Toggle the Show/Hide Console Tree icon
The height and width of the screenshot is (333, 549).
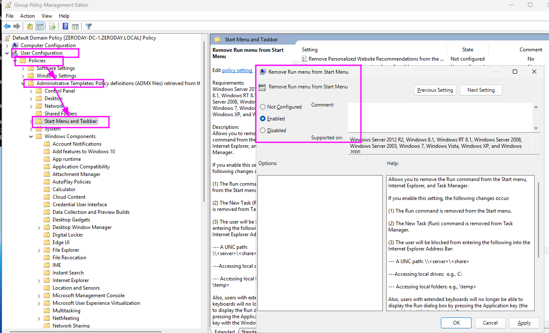(x=40, y=27)
